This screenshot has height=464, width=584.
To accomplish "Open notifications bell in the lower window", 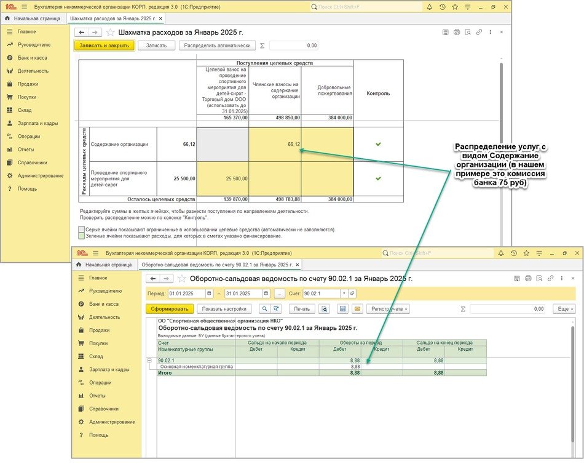I will pos(501,253).
